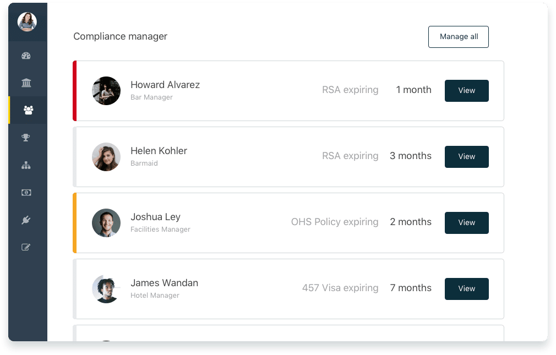Select the bank building icon in sidebar
The width and height of the screenshot is (556, 355).
[26, 83]
